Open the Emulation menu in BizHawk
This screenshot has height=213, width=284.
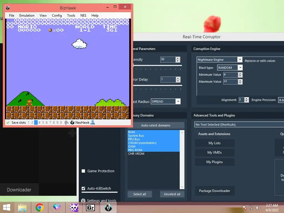(27, 16)
